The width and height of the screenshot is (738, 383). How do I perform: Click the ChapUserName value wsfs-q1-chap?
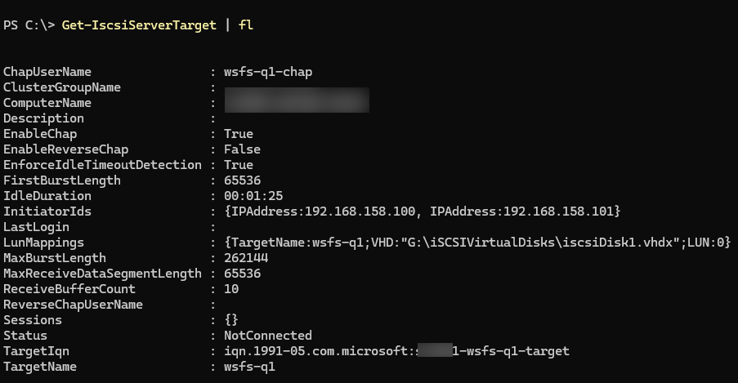click(x=267, y=72)
